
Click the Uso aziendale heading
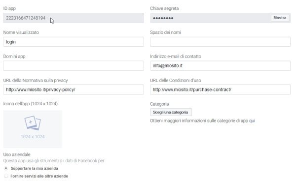click(17, 154)
